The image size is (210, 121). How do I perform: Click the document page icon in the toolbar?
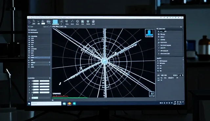[x=34, y=22]
